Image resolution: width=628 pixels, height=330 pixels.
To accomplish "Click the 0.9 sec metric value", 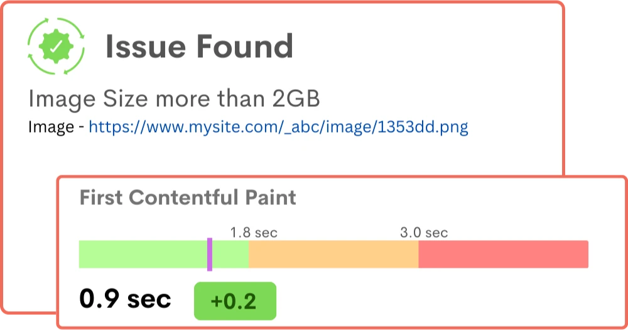I will click(125, 299).
